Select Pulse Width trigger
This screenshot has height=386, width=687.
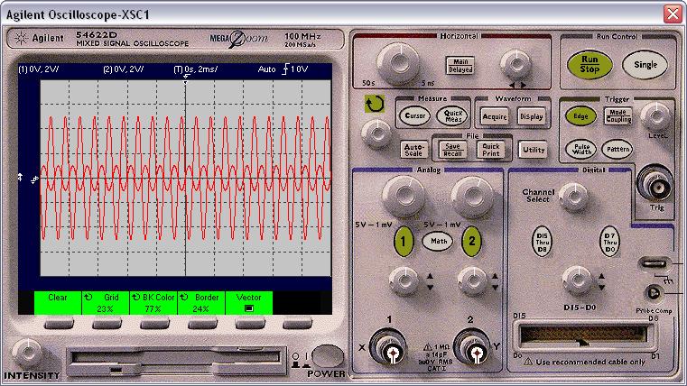pos(581,149)
